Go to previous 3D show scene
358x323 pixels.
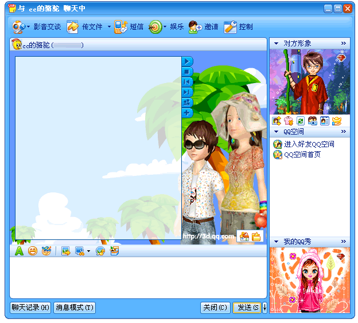click(187, 82)
